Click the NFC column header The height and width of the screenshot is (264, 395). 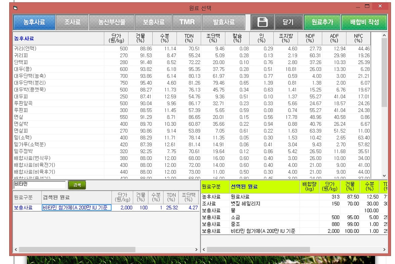pos(358,38)
